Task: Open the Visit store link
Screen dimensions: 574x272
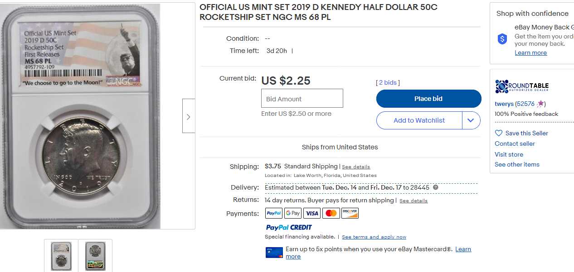Action: [x=509, y=154]
